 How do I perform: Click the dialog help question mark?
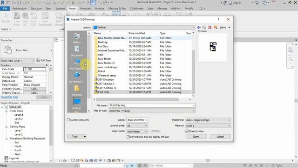point(218,19)
